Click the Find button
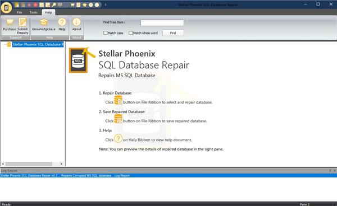This screenshot has width=337, height=206. pyautogui.click(x=173, y=33)
